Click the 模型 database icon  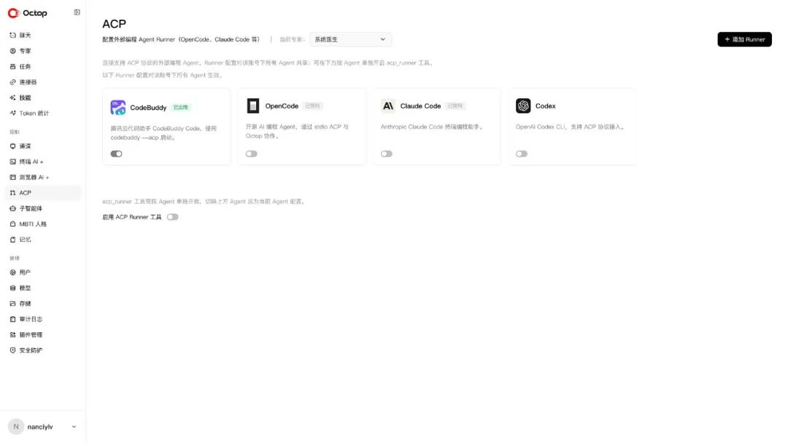coord(12,288)
